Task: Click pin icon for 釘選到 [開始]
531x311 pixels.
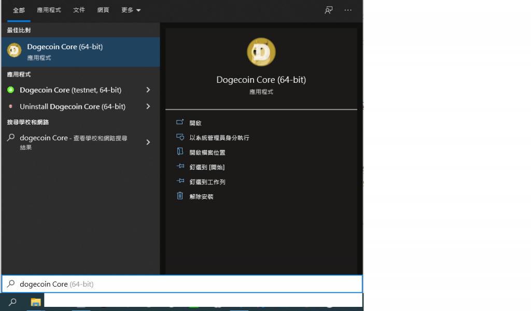Action: tap(180, 166)
